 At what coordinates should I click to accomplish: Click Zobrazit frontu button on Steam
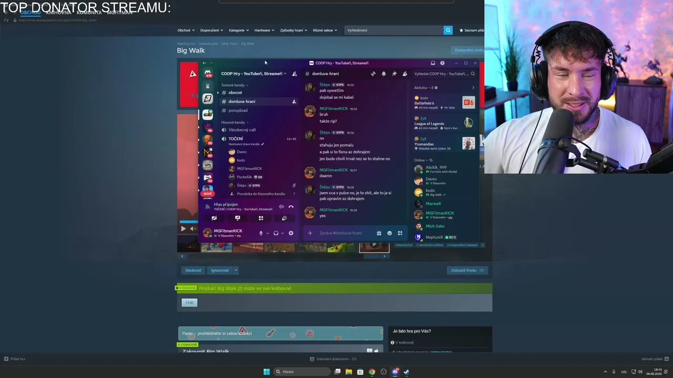click(467, 270)
